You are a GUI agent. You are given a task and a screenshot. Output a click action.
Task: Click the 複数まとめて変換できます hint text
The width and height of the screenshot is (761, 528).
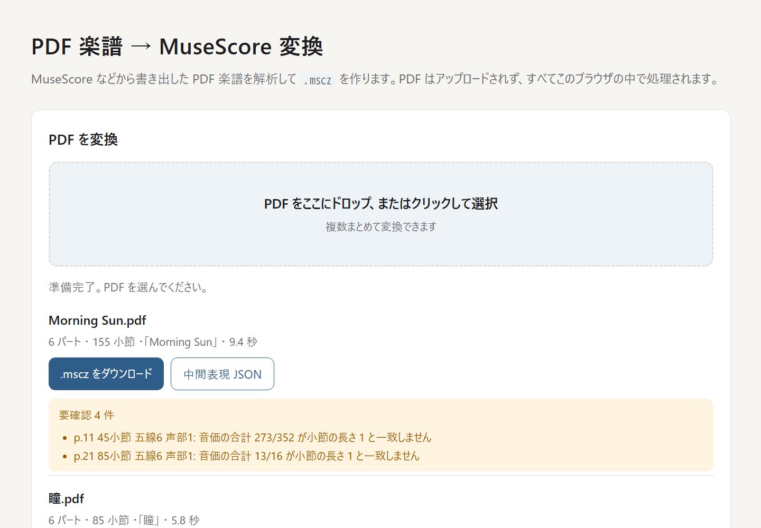point(381,227)
